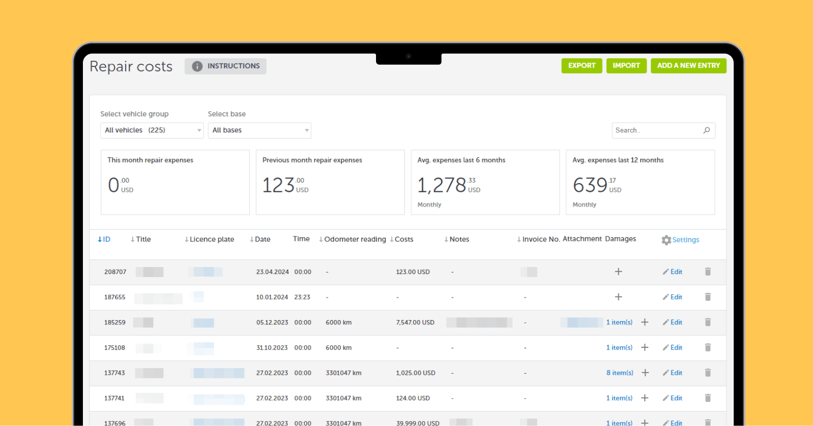Add attachment plus icon for entry 187655
This screenshot has width=813, height=426.
tap(618, 297)
